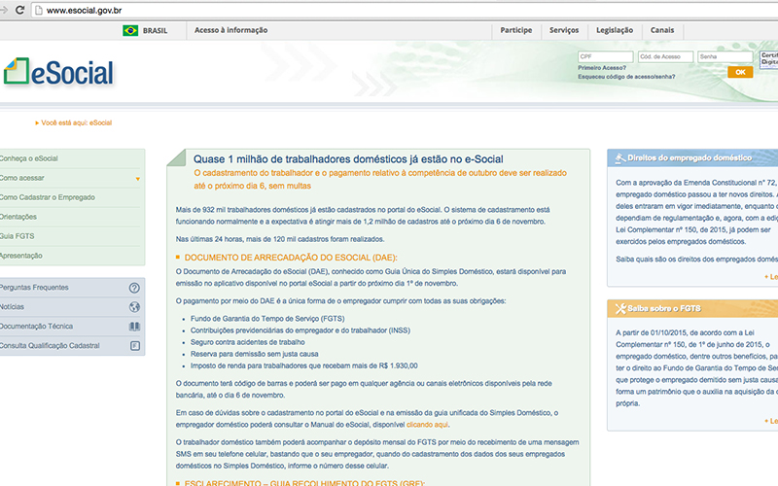
Task: Expand the Como acessar menu arrow
Action: pyautogui.click(x=138, y=179)
